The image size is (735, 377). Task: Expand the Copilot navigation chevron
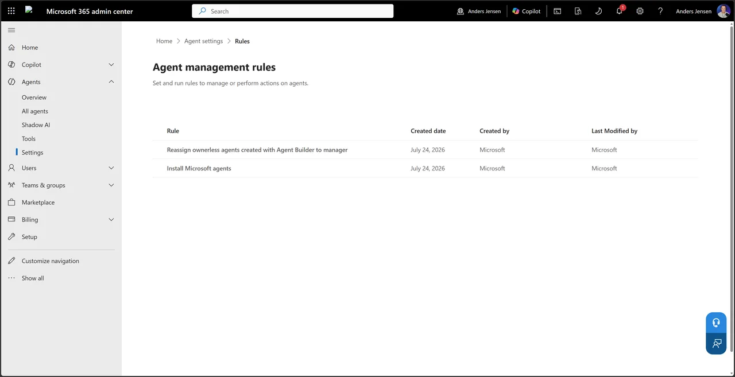(111, 65)
